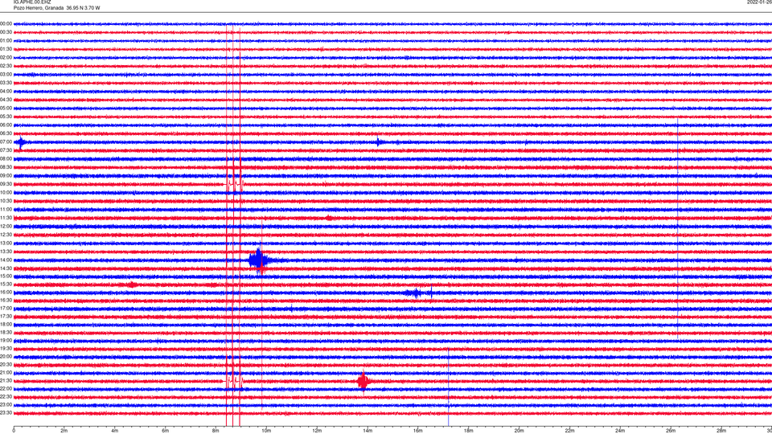
Task: Click the 12m time axis label
Action: point(317,431)
